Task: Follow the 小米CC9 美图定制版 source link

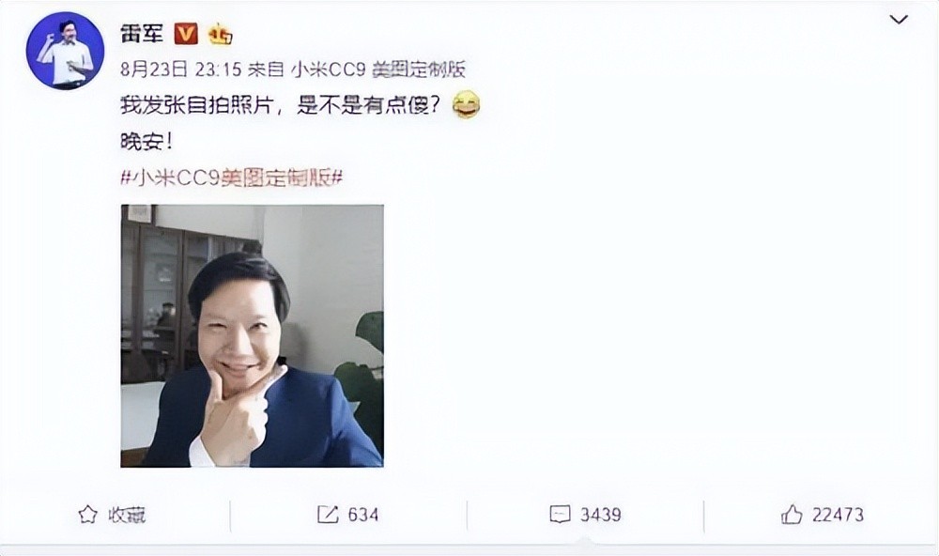Action: (377, 69)
